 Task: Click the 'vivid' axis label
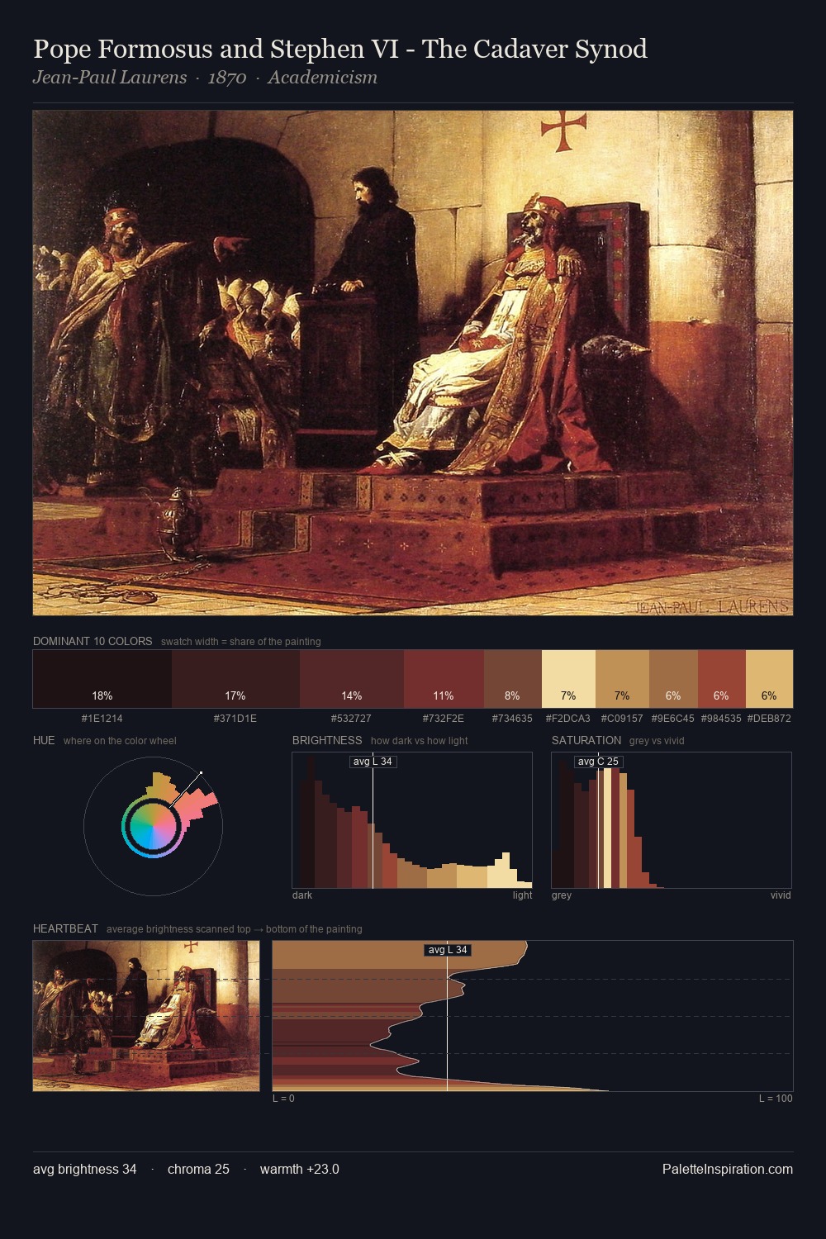tap(781, 895)
